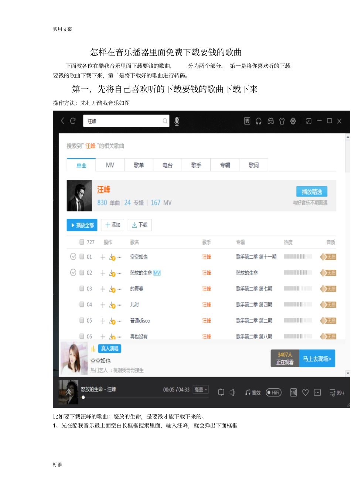Viewport: 351px width, 497px height.
Task: Show lyrics with the 词 icon
Action: (x=293, y=392)
